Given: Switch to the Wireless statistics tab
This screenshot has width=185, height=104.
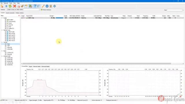Looking at the screenshot, I should click(20, 13).
